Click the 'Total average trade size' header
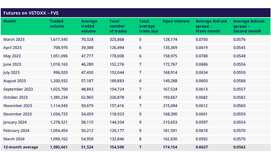This screenshot has height=160, width=271. click(x=149, y=26)
